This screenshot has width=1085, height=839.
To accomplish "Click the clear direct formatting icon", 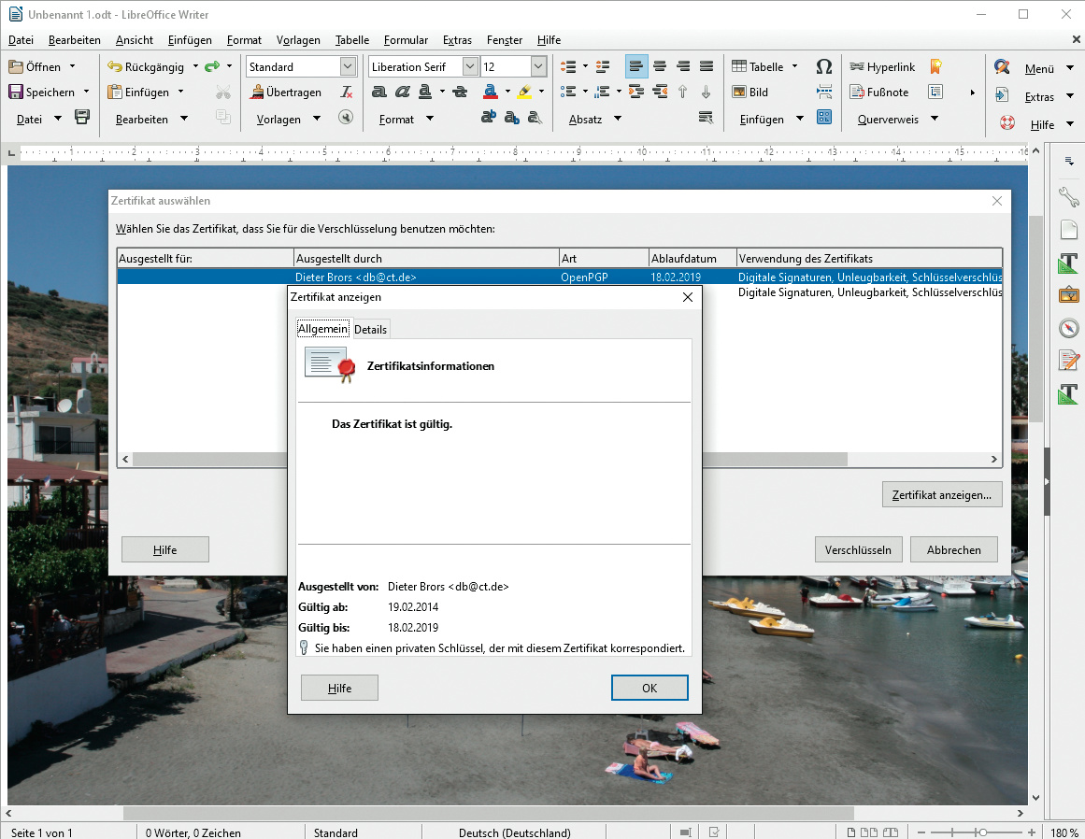I will coord(347,92).
